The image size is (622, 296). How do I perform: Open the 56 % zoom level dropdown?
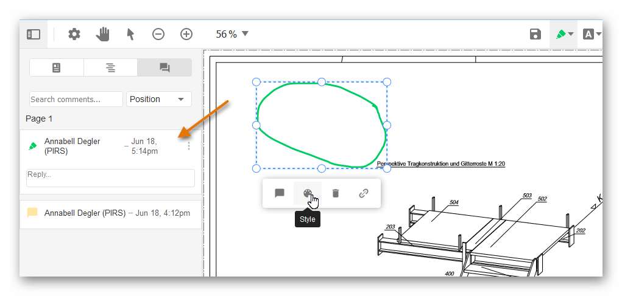232,35
